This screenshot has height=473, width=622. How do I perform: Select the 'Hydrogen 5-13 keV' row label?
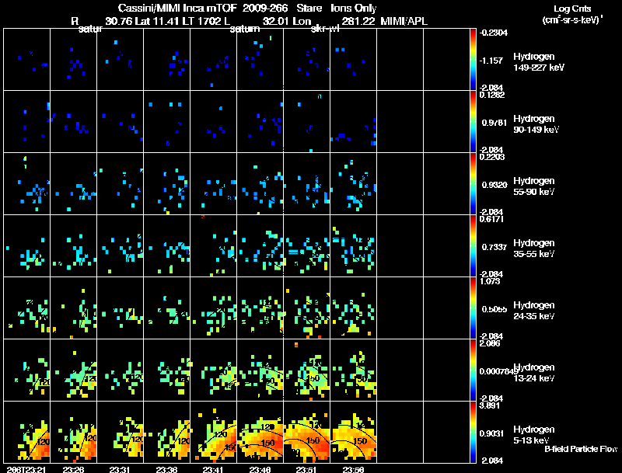[x=534, y=435]
